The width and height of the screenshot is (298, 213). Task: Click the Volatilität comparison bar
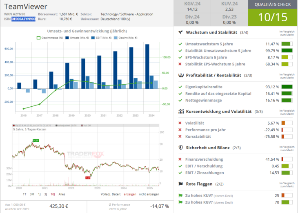[287, 123]
